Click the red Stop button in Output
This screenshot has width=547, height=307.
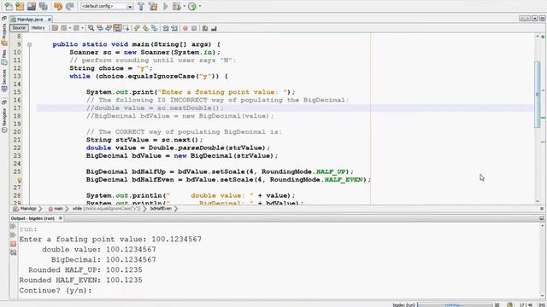(x=14, y=244)
